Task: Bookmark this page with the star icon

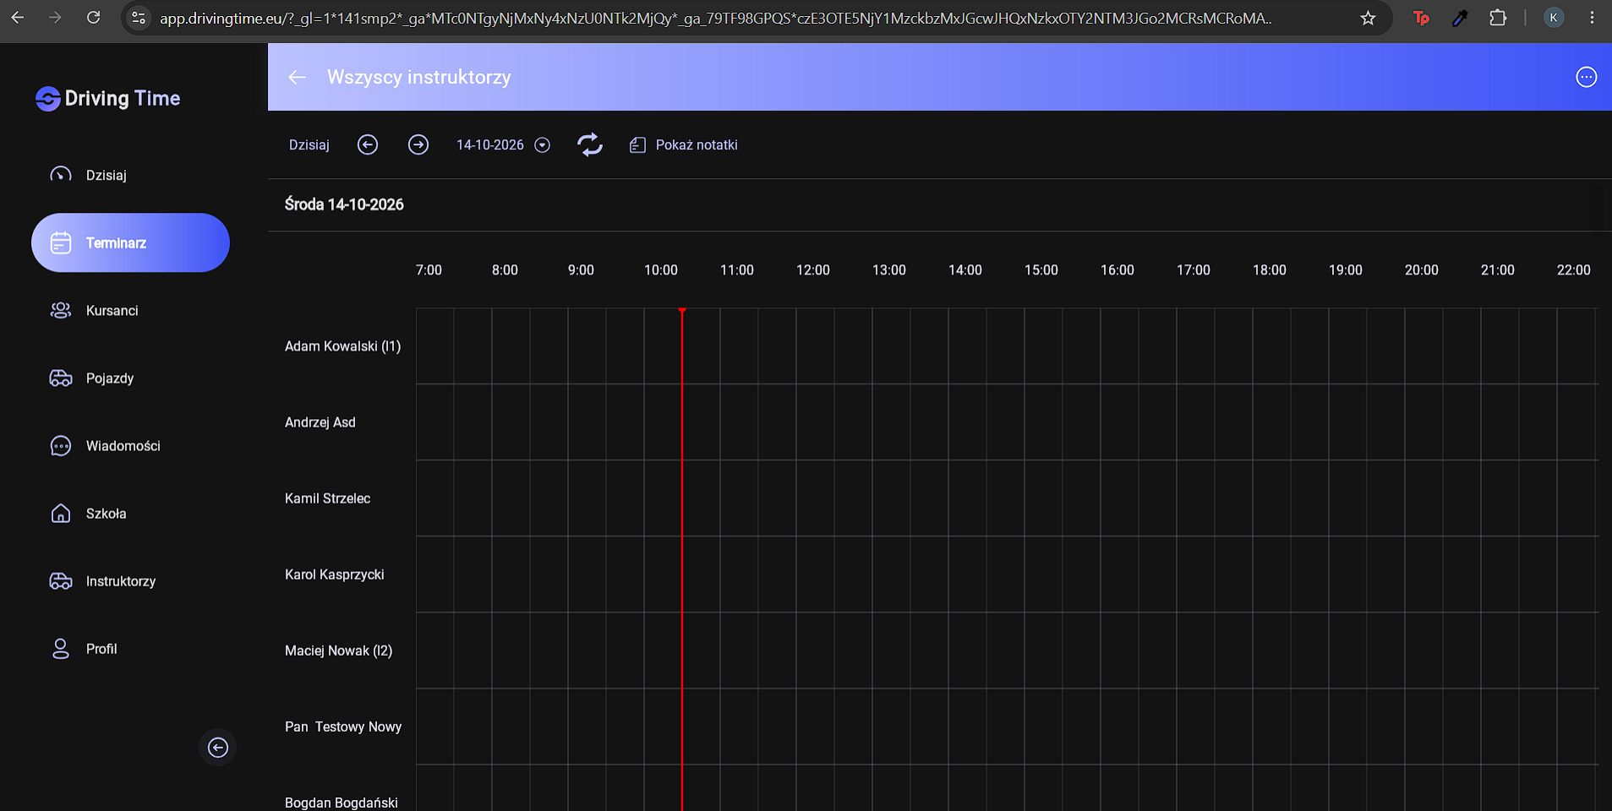Action: pyautogui.click(x=1368, y=18)
